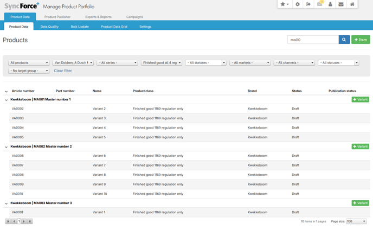Open the Van Dobben brand dropdown

click(73, 62)
